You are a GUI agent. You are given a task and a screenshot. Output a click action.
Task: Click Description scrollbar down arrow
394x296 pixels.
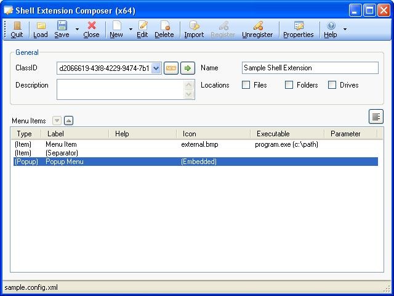pos(189,94)
